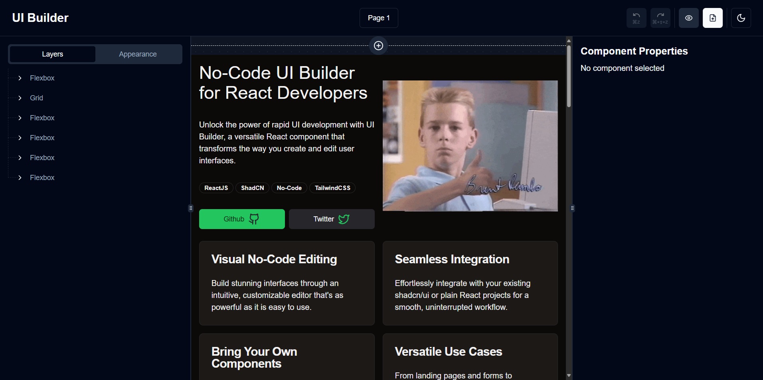763x380 pixels.
Task: Select the "Visual No-Code Editing" card title
Action: tap(274, 259)
